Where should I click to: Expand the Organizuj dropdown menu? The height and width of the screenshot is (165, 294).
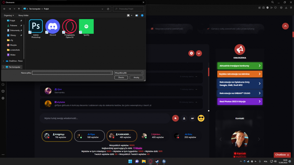pyautogui.click(x=9, y=15)
